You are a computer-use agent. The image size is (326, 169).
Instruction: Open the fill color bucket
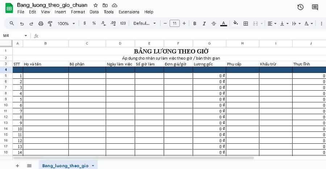coord(235,23)
